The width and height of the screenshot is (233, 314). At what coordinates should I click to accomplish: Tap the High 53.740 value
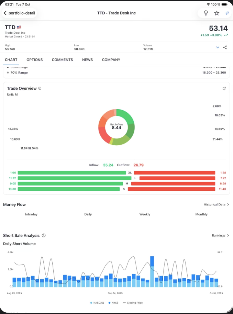point(10,49)
